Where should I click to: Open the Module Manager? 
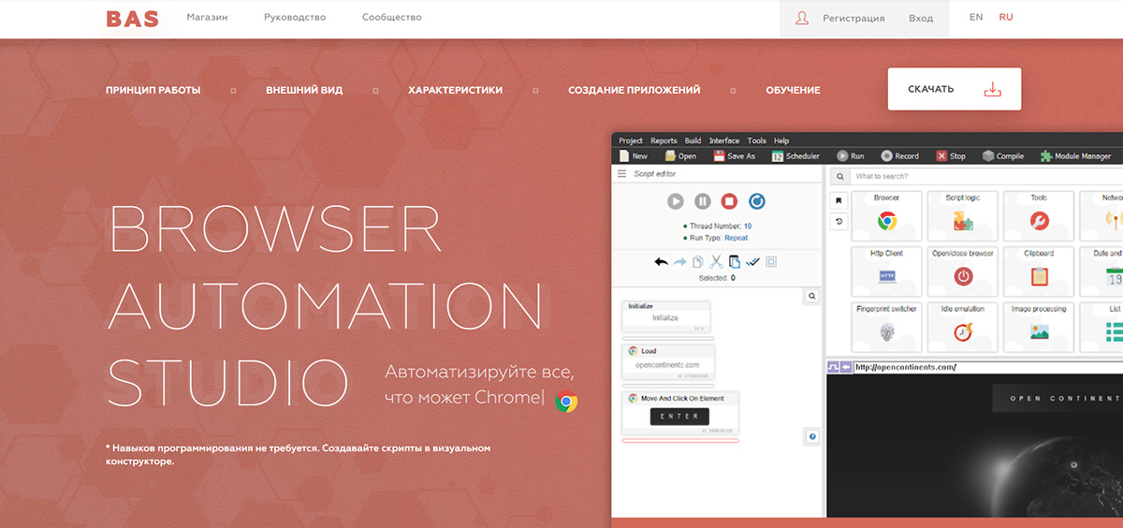click(1075, 156)
